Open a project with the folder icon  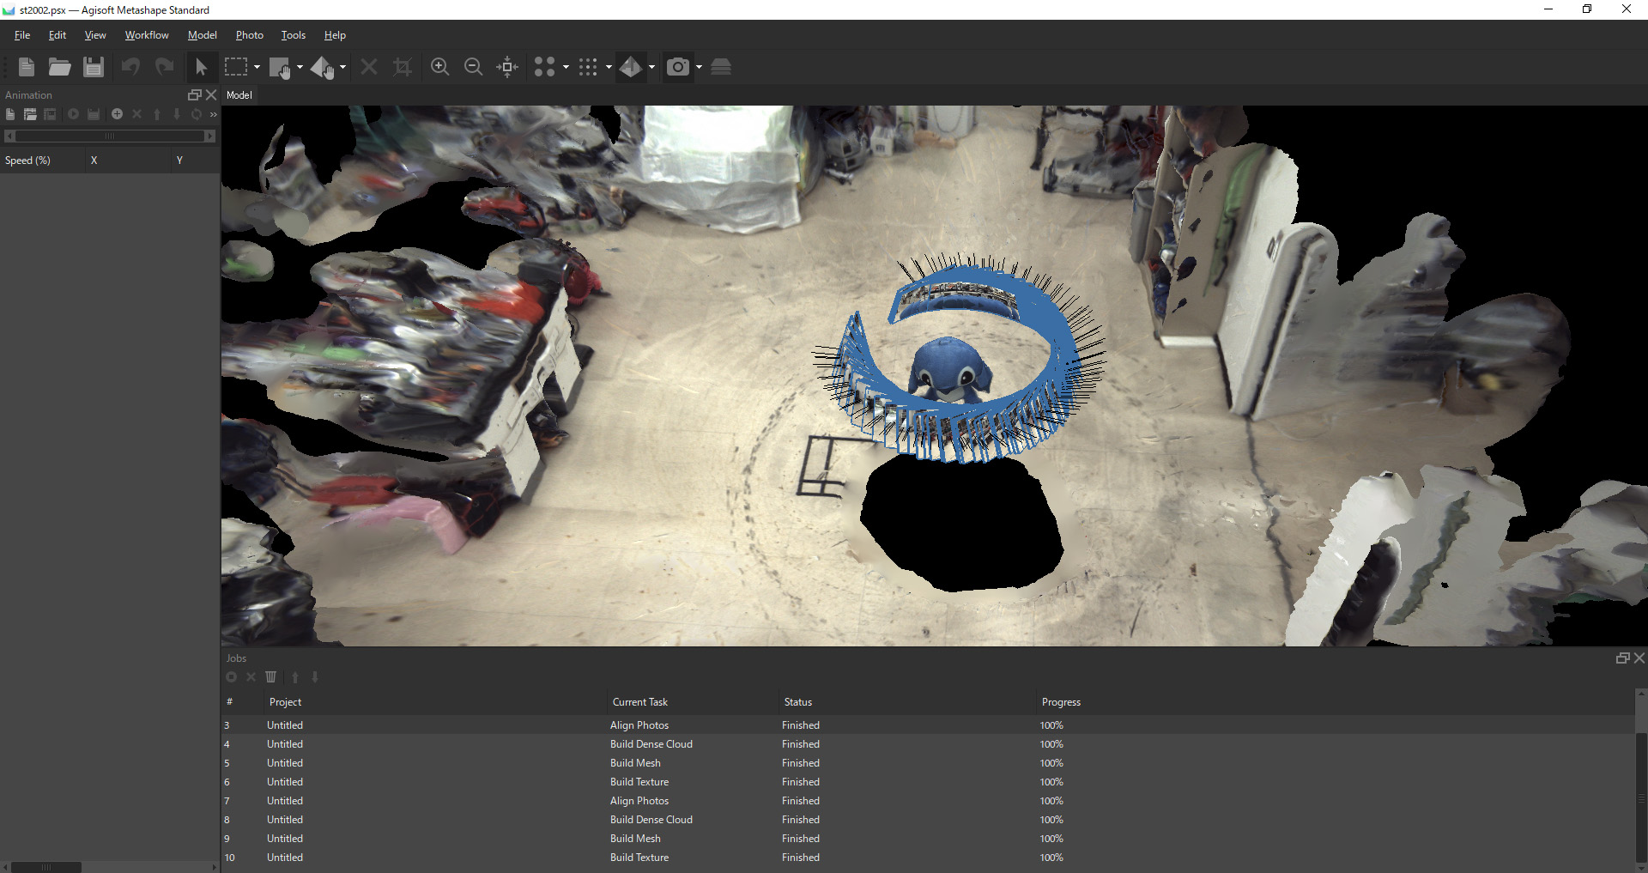(59, 67)
